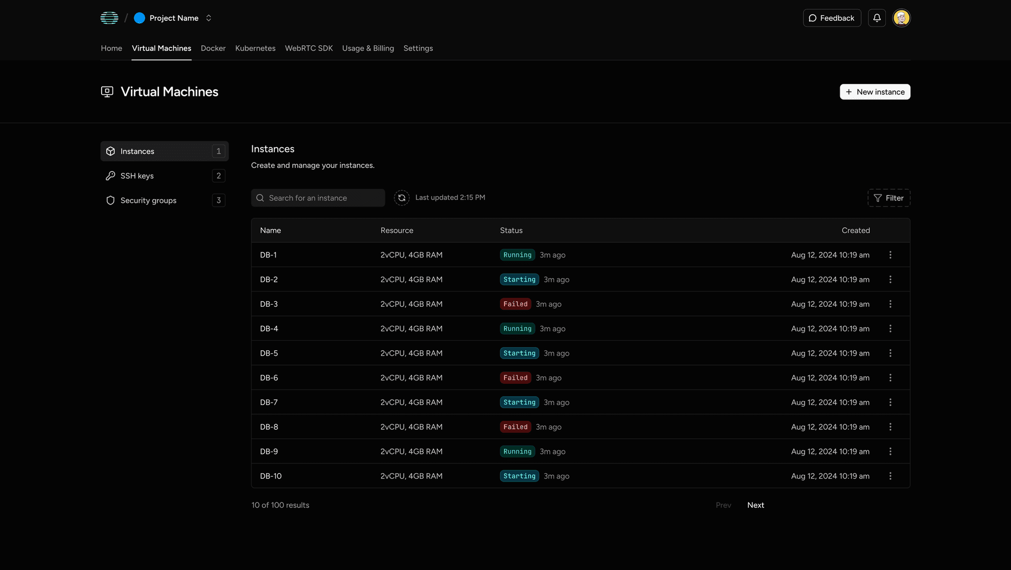This screenshot has height=570, width=1011.
Task: Open the row actions menu for DB-3
Action: (890, 304)
